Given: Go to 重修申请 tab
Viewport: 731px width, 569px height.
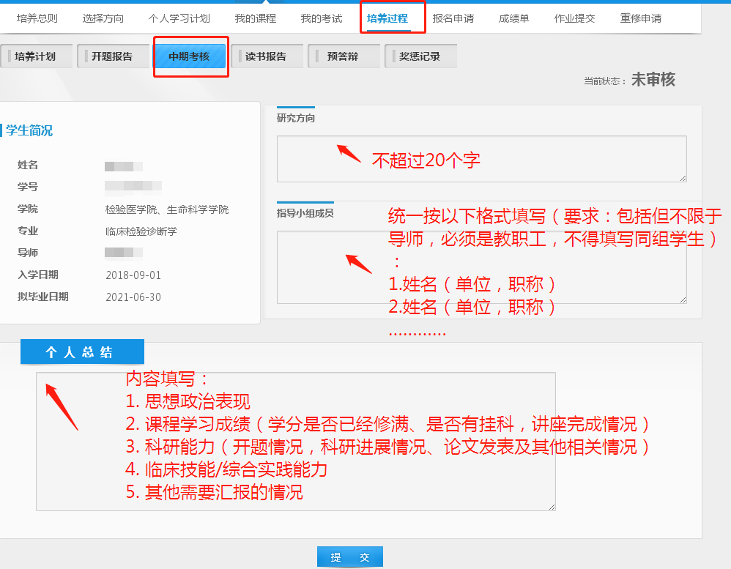Looking at the screenshot, I should (x=641, y=18).
